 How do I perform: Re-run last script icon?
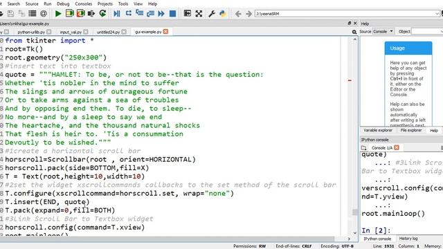pyautogui.click(x=102, y=13)
